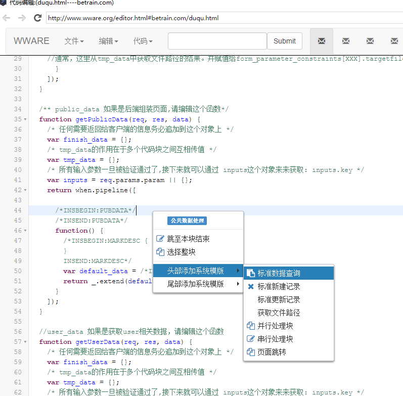Click the file icon beside 标准数据查询
Screen dimensions: 403x396
pyautogui.click(x=251, y=273)
